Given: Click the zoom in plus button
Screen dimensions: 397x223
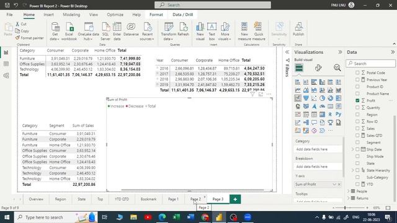Looking at the screenshot, I should (x=367, y=208).
